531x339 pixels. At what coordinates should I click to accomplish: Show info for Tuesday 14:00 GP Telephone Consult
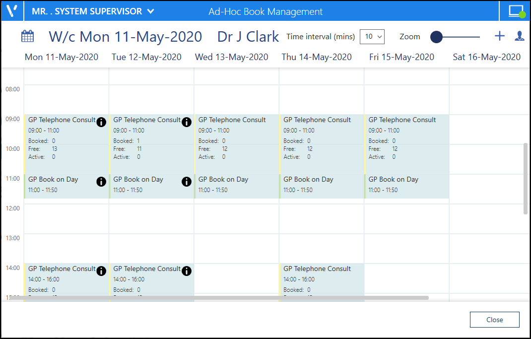pyautogui.click(x=187, y=271)
